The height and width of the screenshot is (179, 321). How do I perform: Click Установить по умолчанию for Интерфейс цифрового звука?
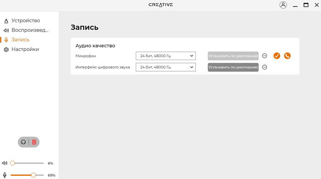tap(233, 67)
